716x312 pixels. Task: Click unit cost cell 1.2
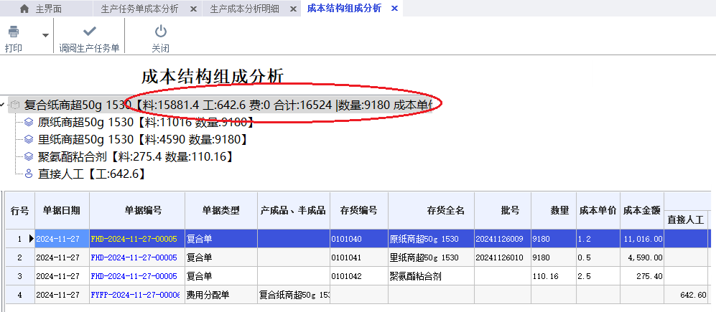pos(598,239)
